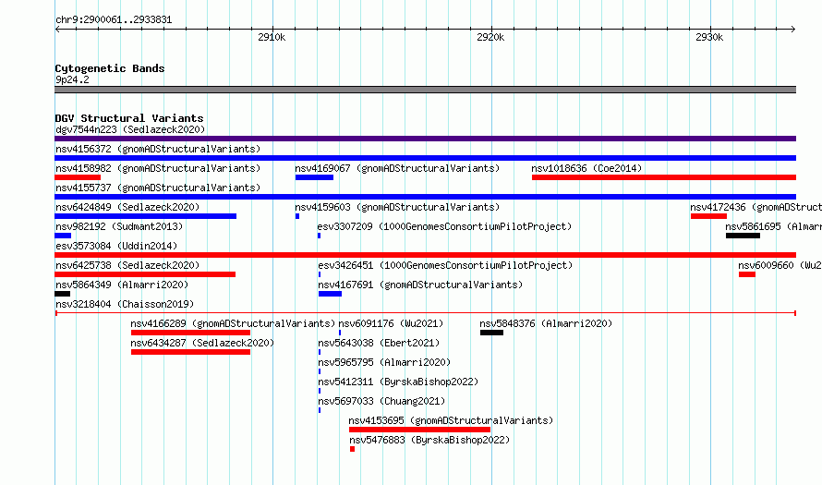822x485 pixels.
Task: Open esv3426451 (1000GenomesConsortiumPilotProject) label
Action: pos(445,265)
